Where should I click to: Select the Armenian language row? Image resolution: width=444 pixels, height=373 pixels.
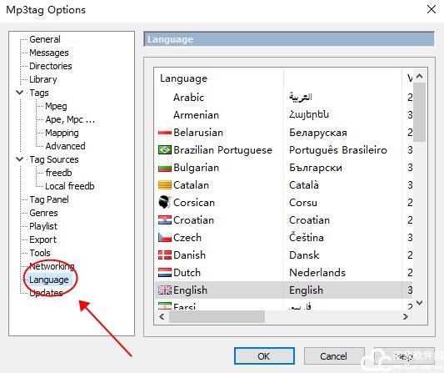point(283,115)
